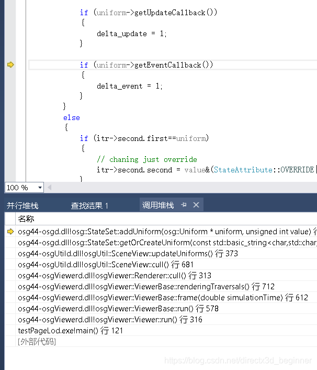This screenshot has width=317, height=370.
Task: Select the 调用堆栈 tab
Action: tap(158, 205)
